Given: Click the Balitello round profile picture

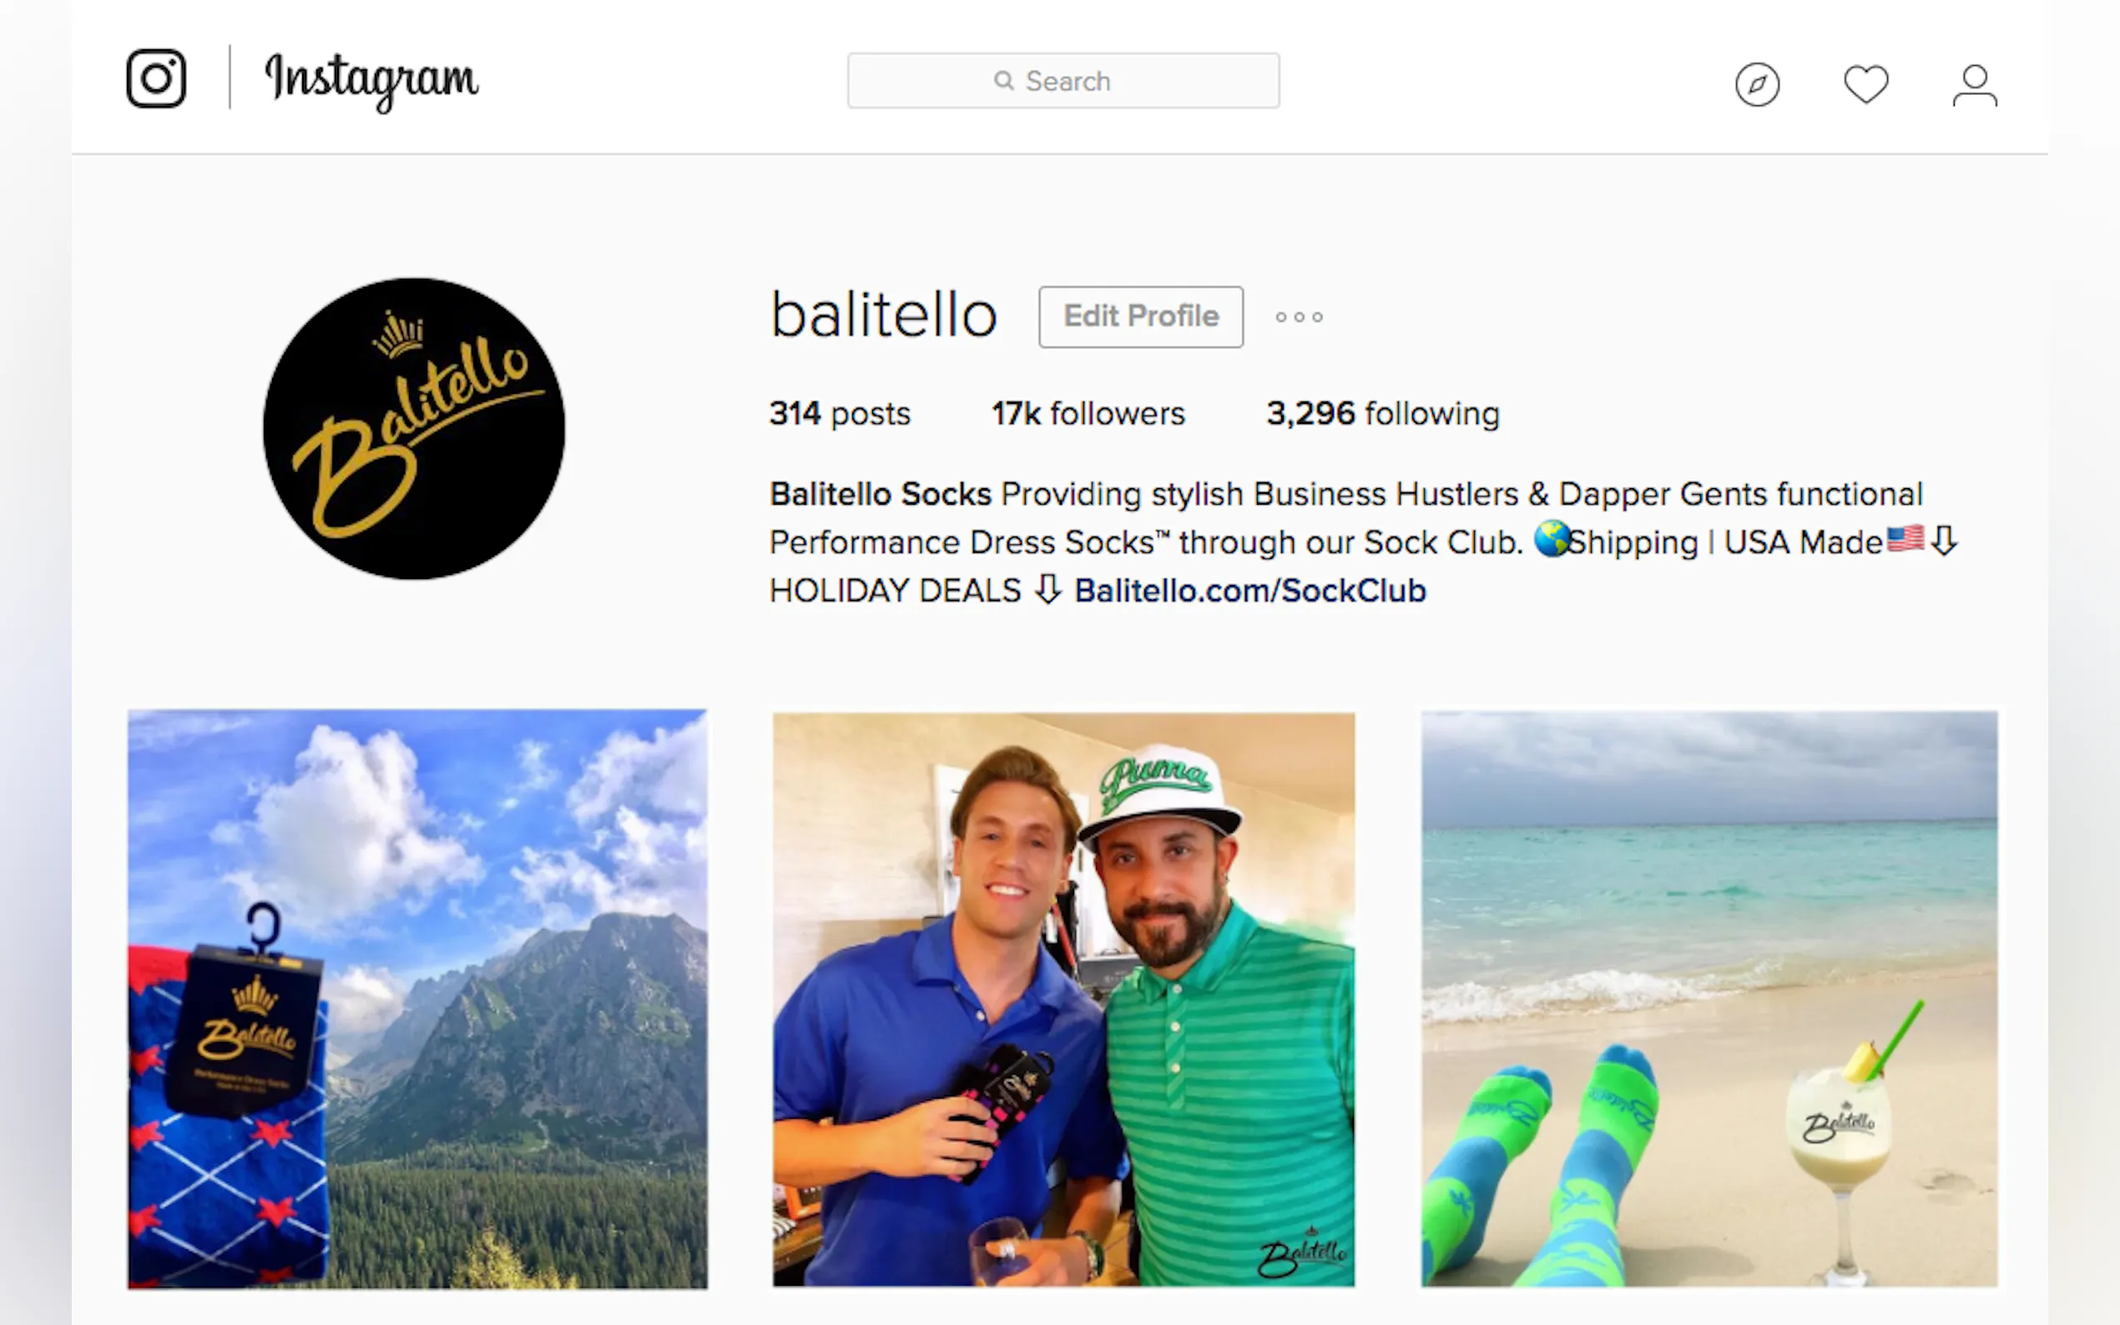Looking at the screenshot, I should coord(414,429).
